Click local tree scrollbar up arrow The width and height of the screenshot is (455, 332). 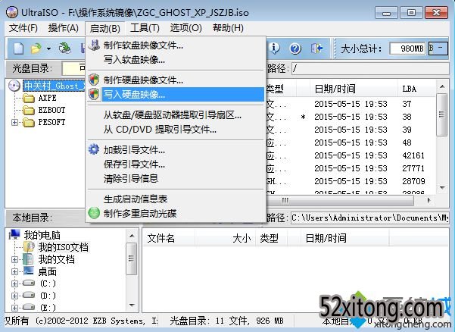coord(132,236)
